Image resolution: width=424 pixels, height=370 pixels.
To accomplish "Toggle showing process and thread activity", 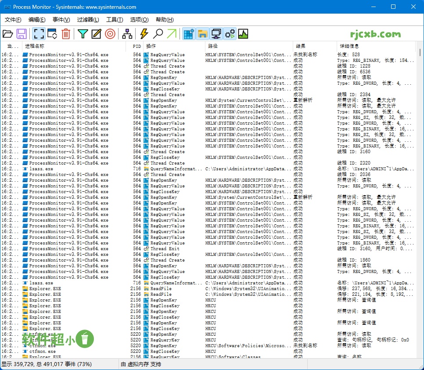I will (x=230, y=34).
